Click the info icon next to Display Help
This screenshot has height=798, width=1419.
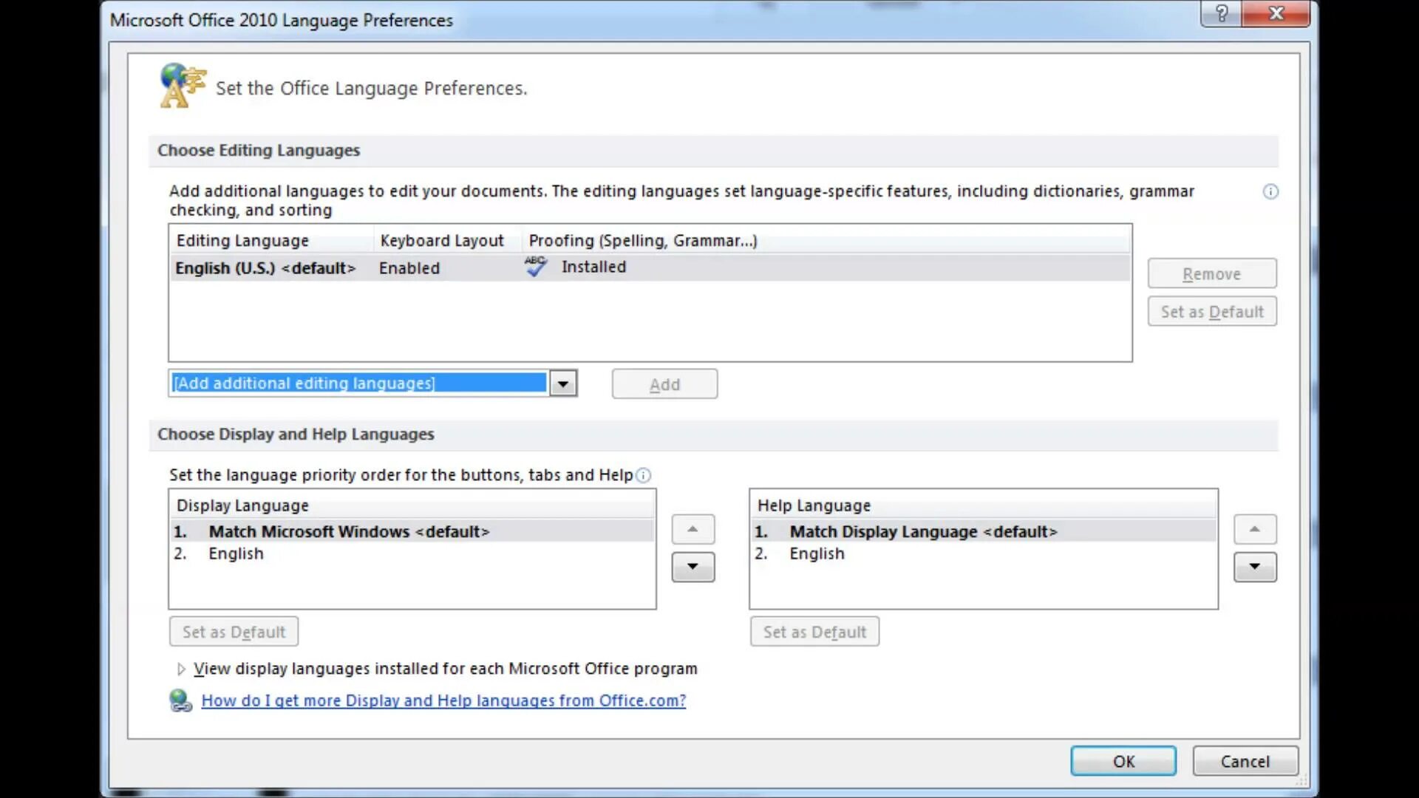coord(643,476)
